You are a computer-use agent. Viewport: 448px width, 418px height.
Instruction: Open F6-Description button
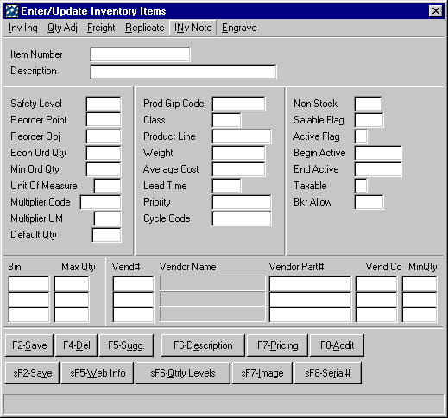(x=203, y=345)
